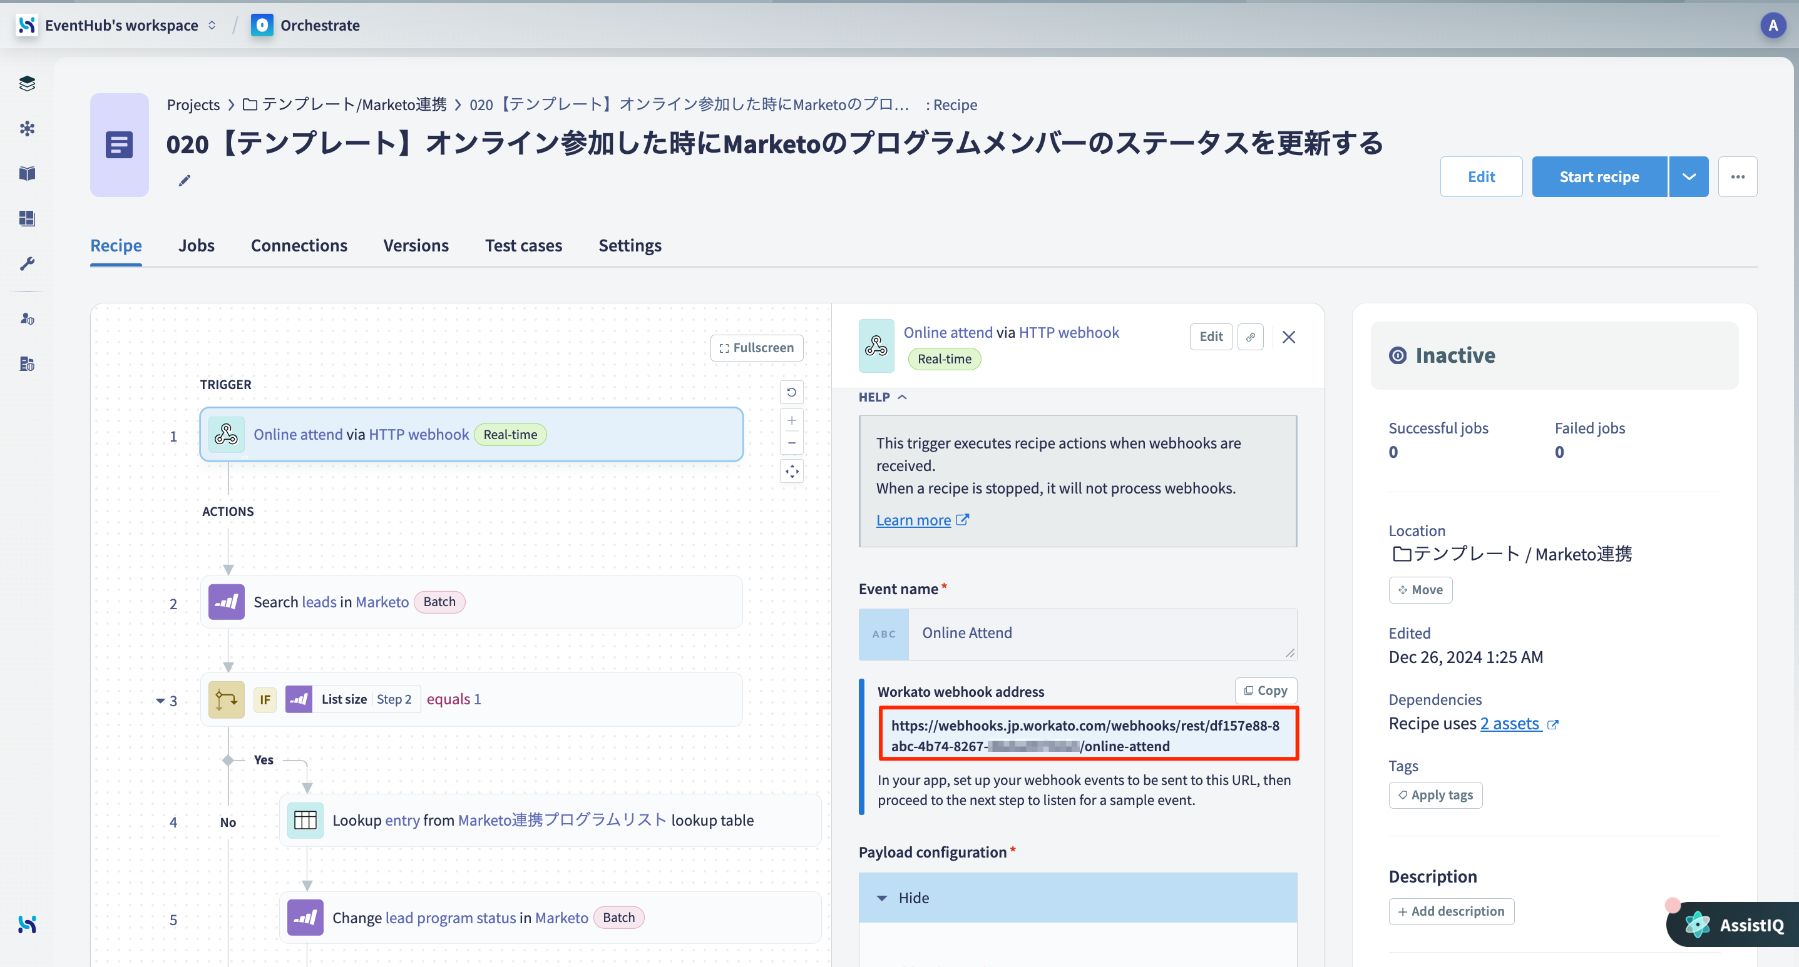Click the Inactive status banner

pyautogui.click(x=1554, y=356)
